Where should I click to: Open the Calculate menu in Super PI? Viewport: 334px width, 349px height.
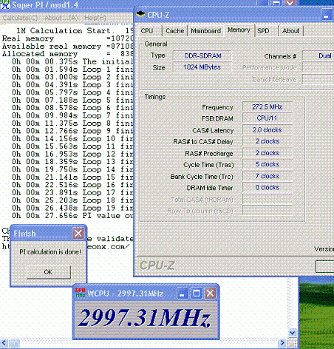20,18
